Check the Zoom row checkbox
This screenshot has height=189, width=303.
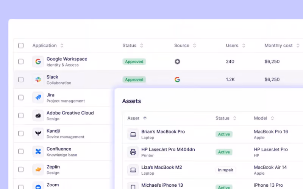coord(21,187)
